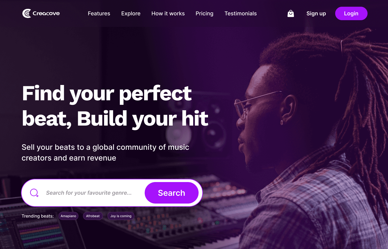Click the magnifier icon in search bar

point(34,193)
